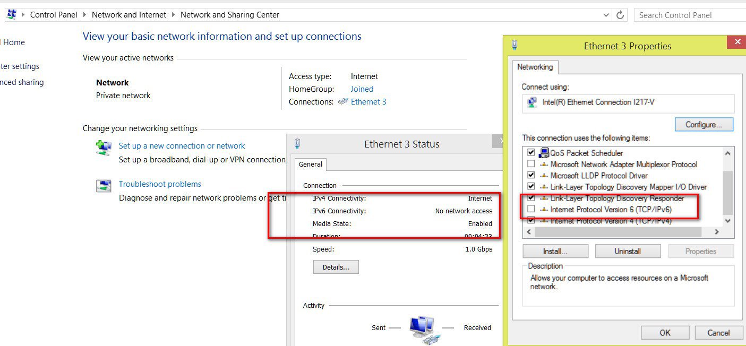The width and height of the screenshot is (746, 346).
Task: Uncheck Link-Layer Topology Discovery Responder checkbox
Action: coord(531,198)
